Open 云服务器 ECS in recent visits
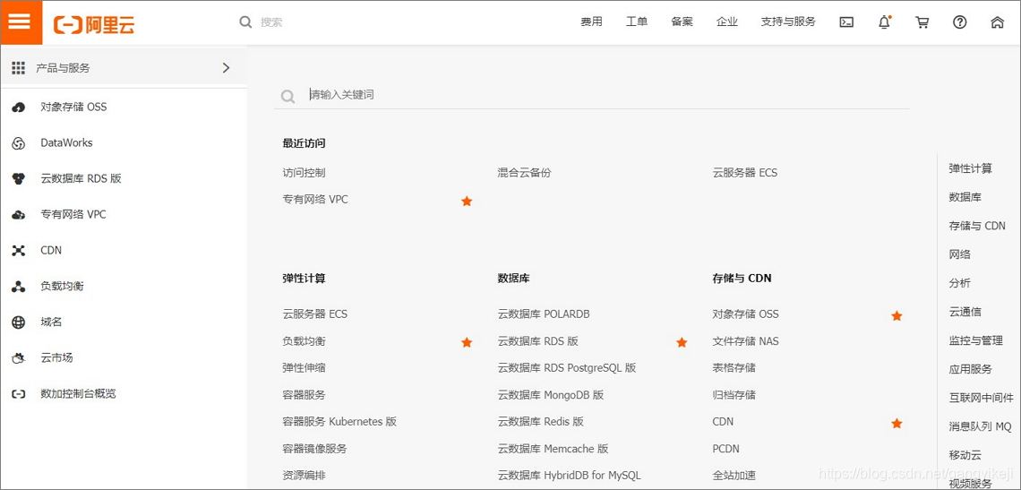 pos(745,173)
